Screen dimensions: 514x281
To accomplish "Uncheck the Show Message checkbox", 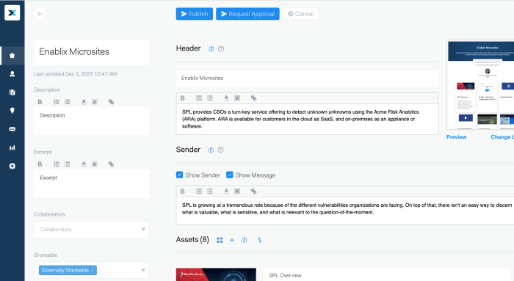I will tap(229, 175).
